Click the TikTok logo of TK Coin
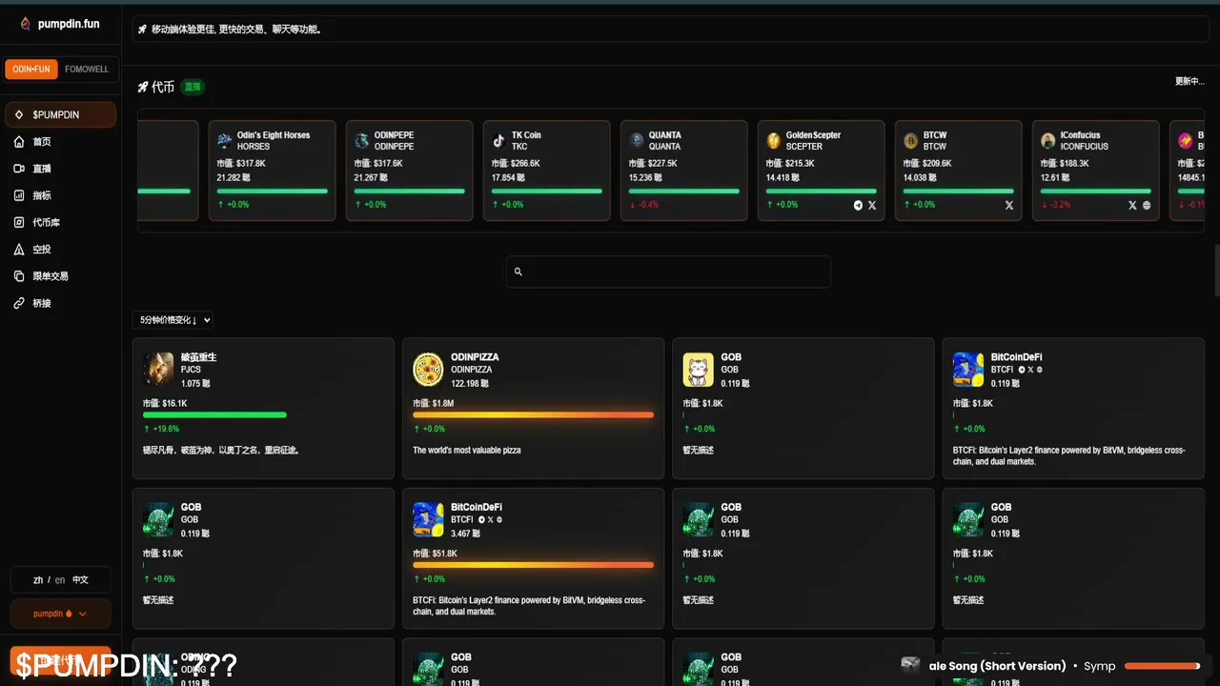 [499, 141]
